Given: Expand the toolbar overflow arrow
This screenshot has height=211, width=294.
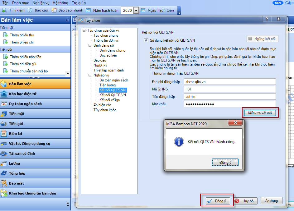Looking at the screenshot, I should click(179, 13).
